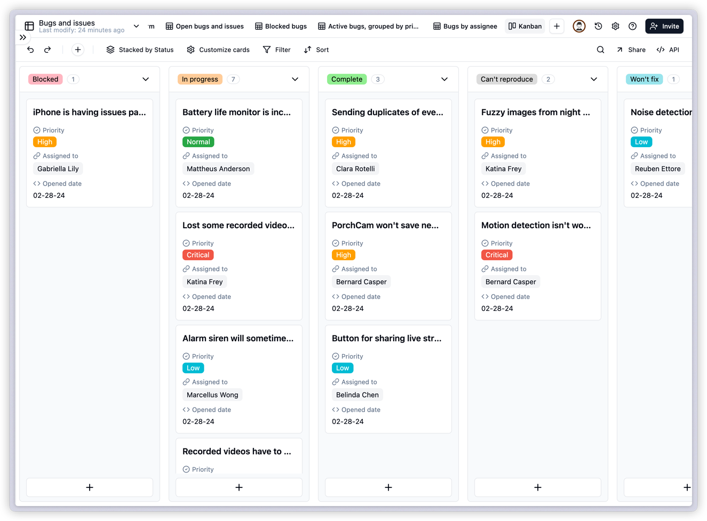Open the Bugs and issues view dropdown

[136, 25]
